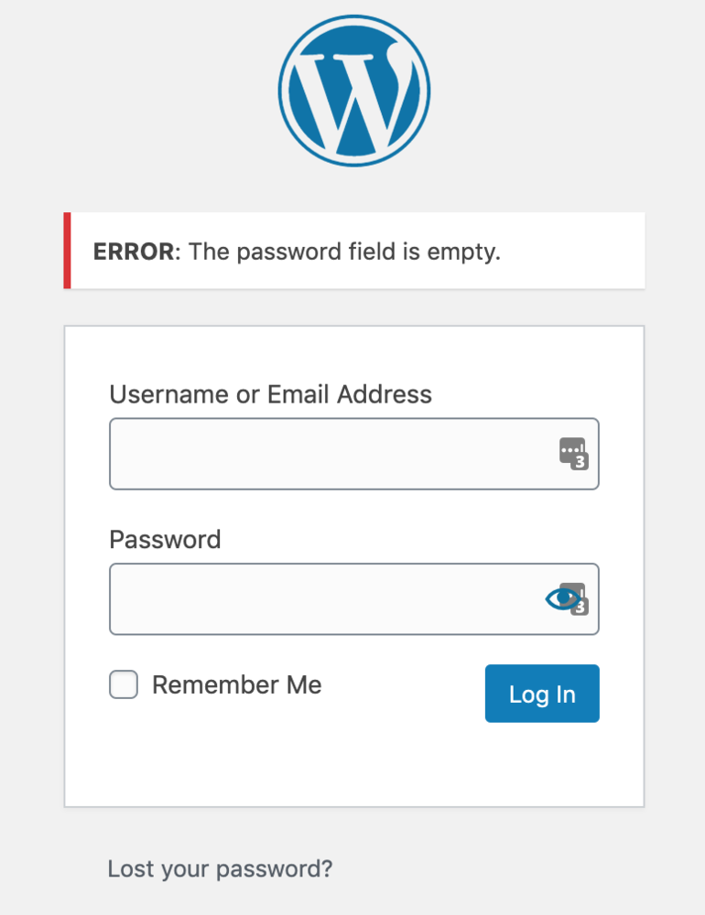Click the "3" badge in username field

(x=580, y=462)
